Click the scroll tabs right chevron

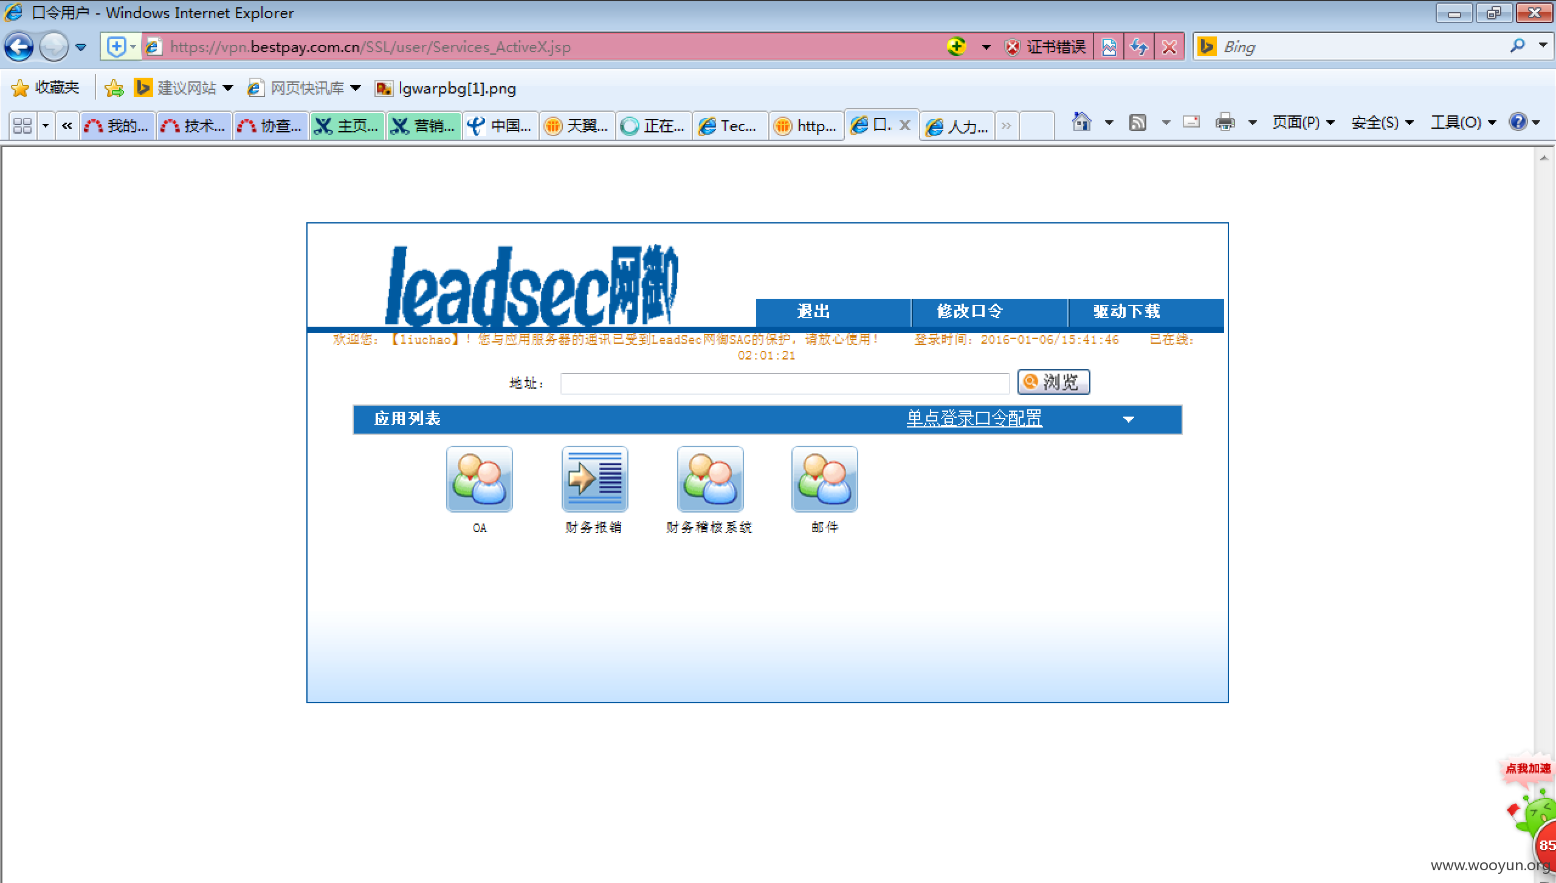click(x=1007, y=126)
